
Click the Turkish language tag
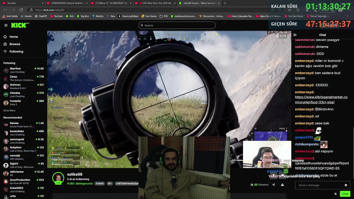[x=100, y=184]
